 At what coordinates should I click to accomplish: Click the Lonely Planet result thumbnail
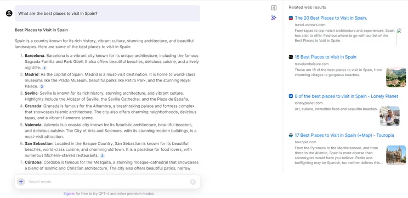pos(389,116)
